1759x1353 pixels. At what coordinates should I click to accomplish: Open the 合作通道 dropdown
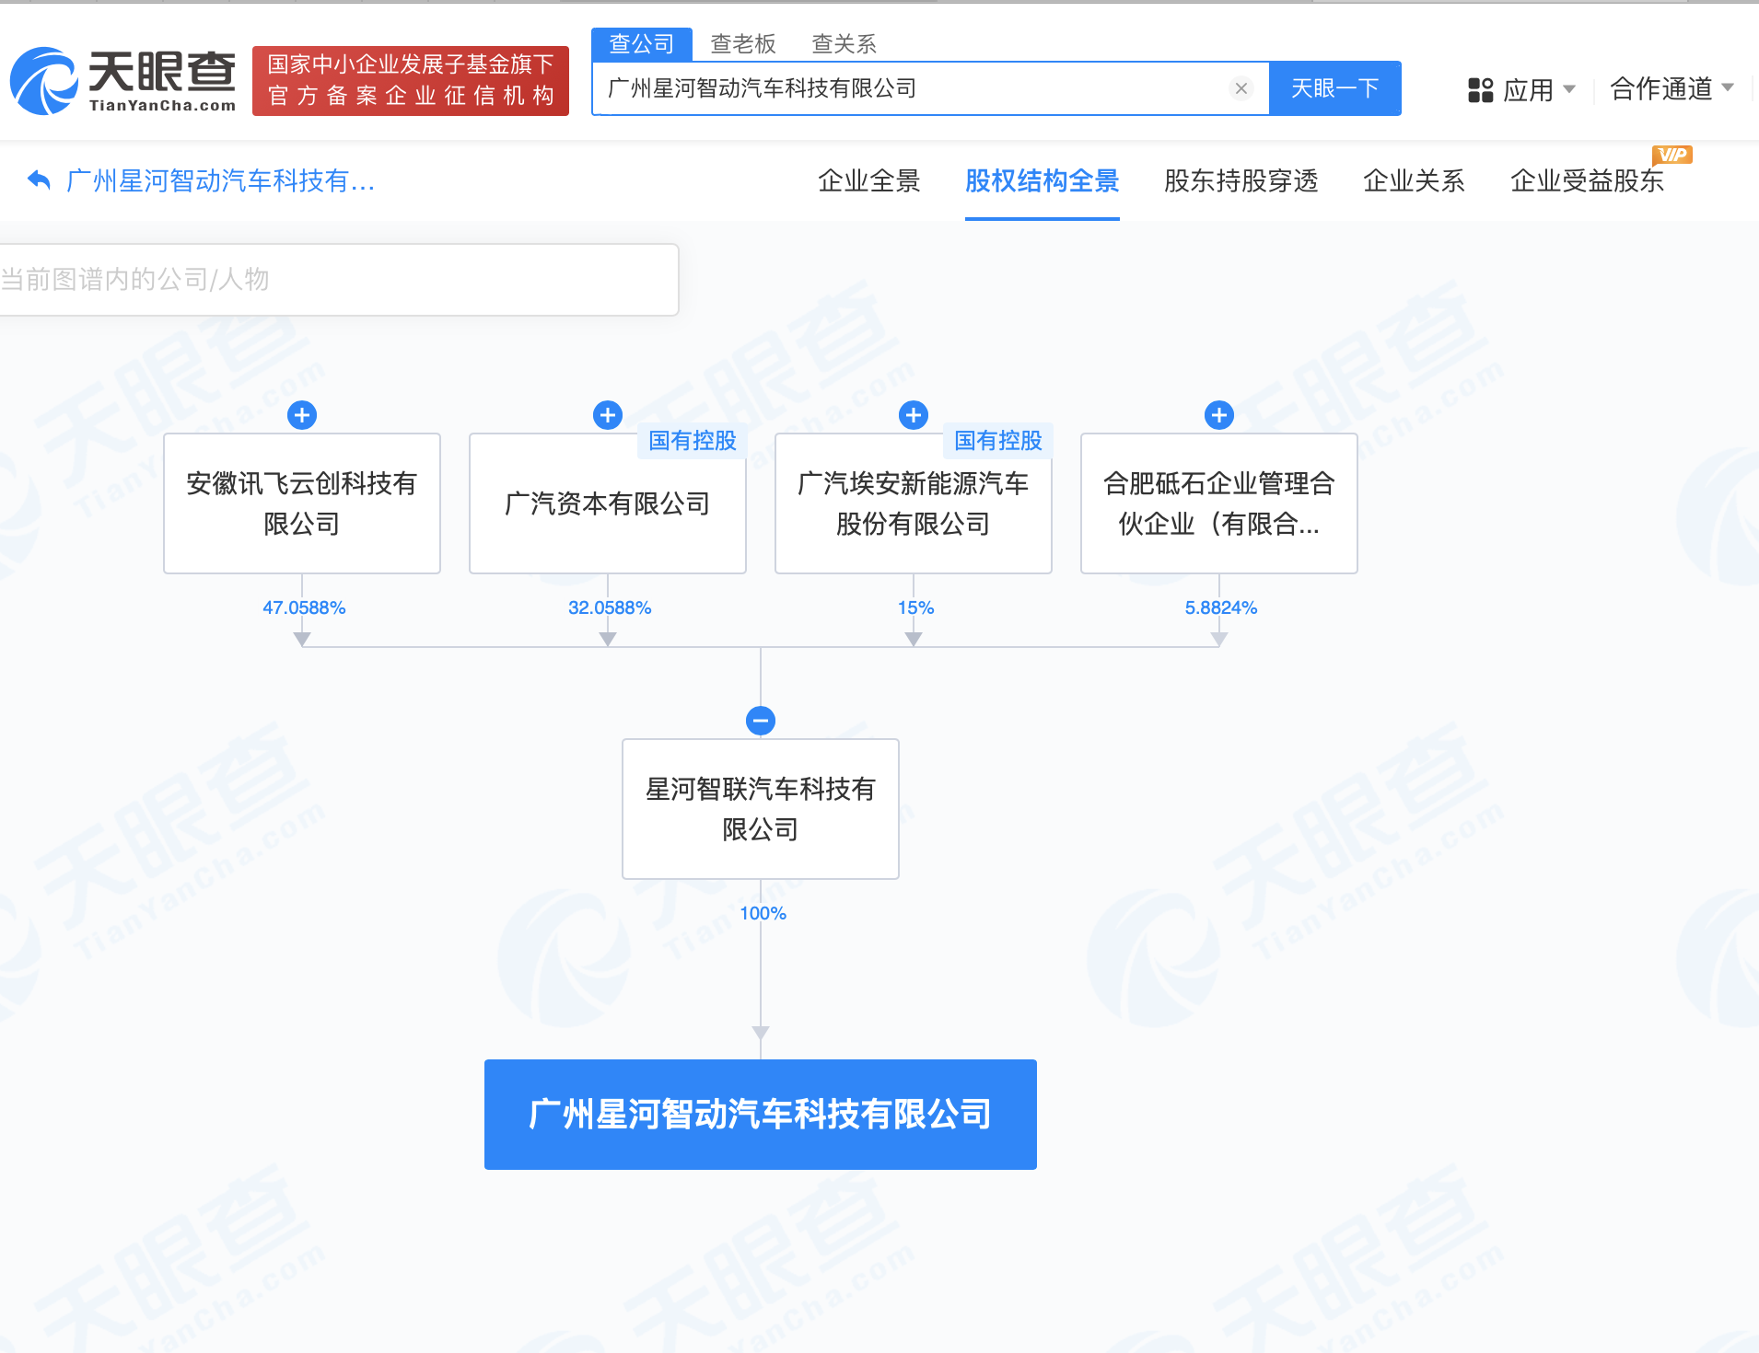1663,89
